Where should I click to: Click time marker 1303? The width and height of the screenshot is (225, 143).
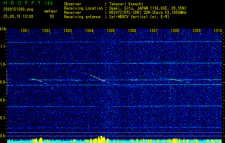[x=68, y=30]
